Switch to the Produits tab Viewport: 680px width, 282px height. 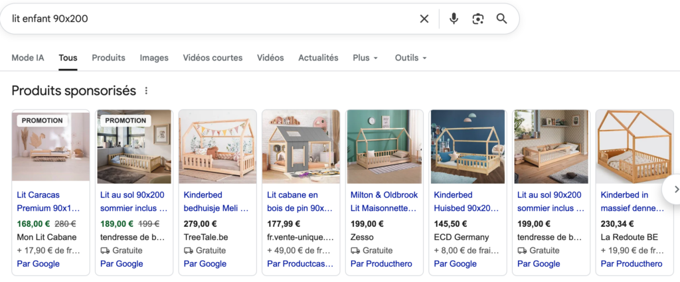[108, 58]
